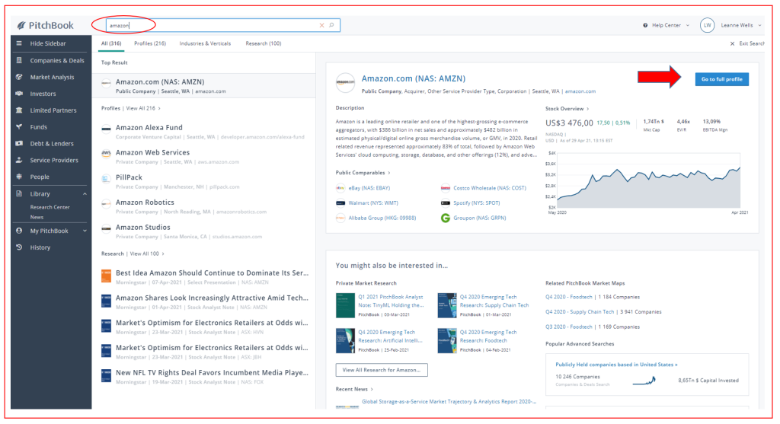Open Spotify (NYS: SPOT) comparable

477,202
